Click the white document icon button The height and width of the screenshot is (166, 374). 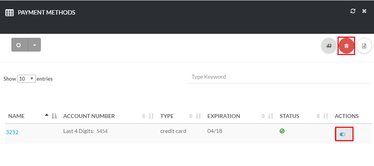tap(364, 46)
